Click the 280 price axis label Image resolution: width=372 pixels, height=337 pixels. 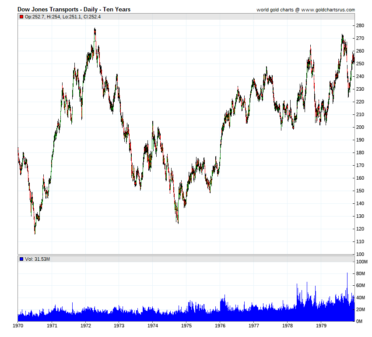(x=360, y=26)
